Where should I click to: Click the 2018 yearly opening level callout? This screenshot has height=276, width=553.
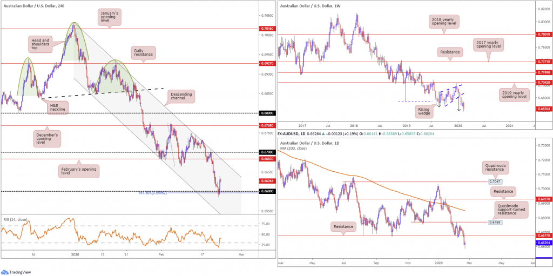(x=444, y=22)
